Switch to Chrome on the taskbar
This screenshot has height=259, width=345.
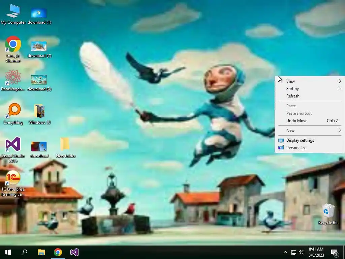pos(58,252)
